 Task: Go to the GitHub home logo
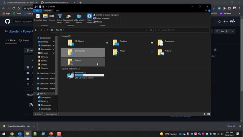8,21
